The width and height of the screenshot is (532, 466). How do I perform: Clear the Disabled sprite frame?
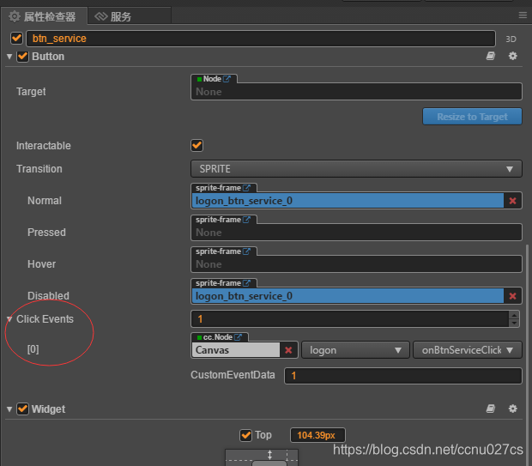[x=512, y=296]
